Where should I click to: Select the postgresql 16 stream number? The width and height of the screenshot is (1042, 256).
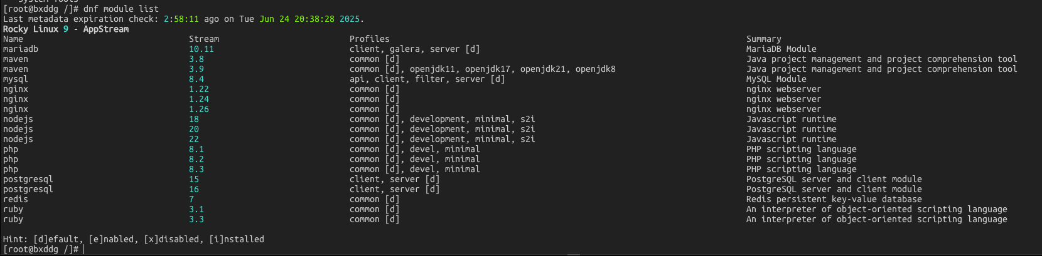194,189
